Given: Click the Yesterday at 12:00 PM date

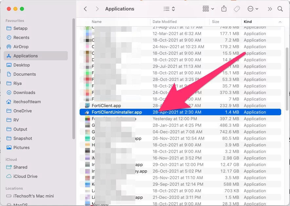Looking at the screenshot, I should [x=175, y=119].
